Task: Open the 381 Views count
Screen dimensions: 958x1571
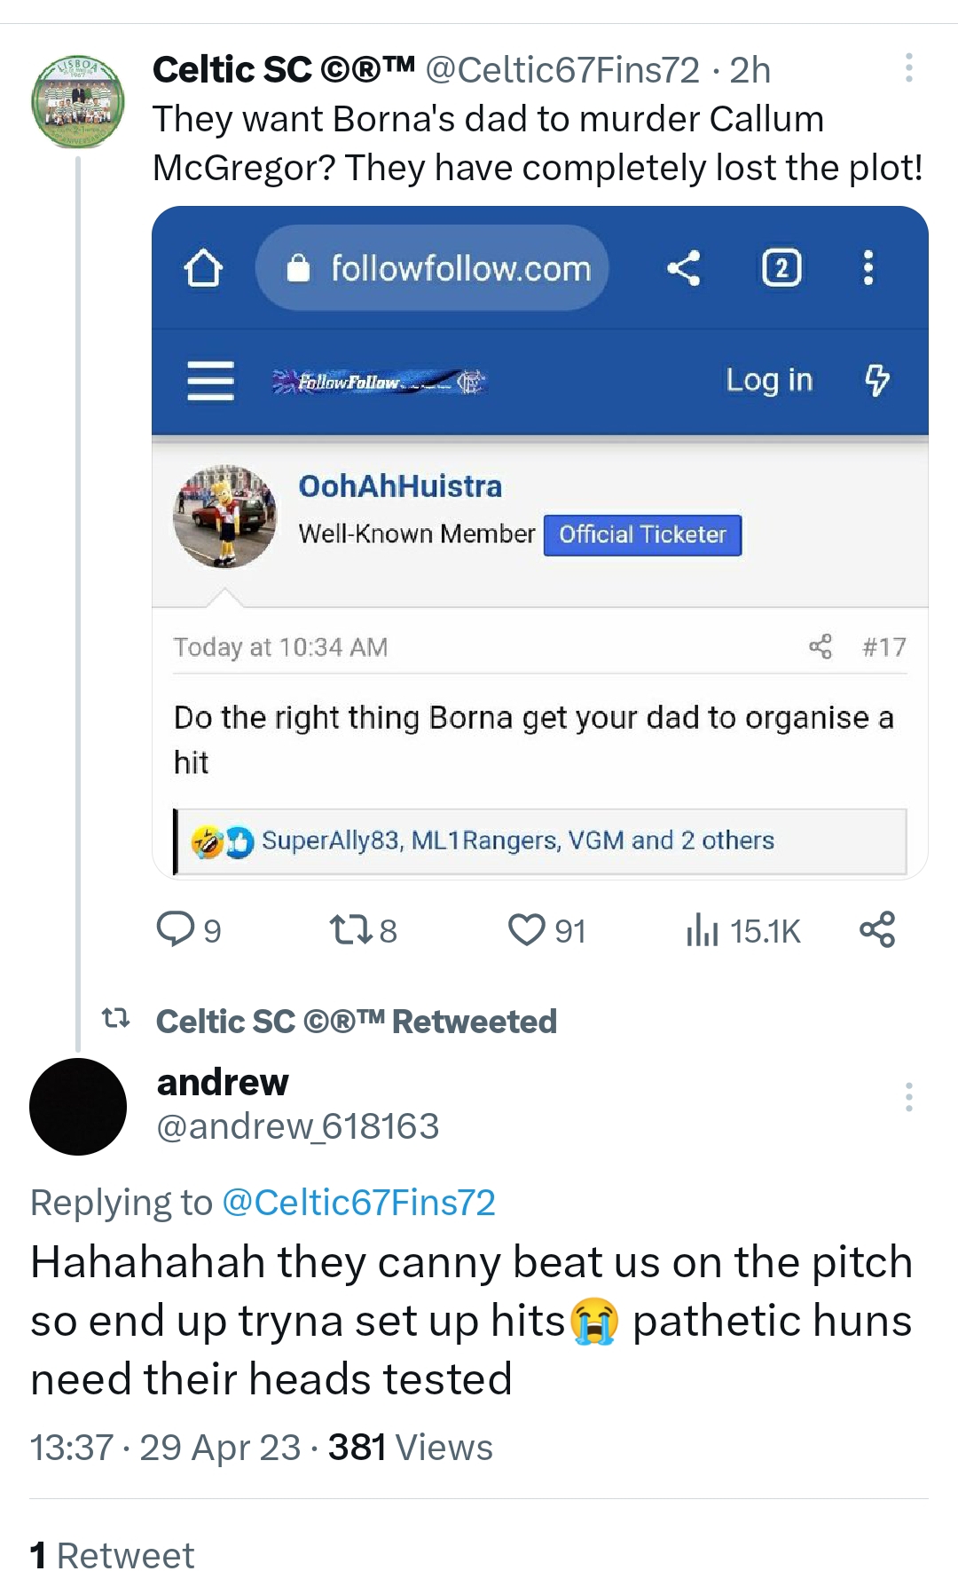Action: [411, 1448]
